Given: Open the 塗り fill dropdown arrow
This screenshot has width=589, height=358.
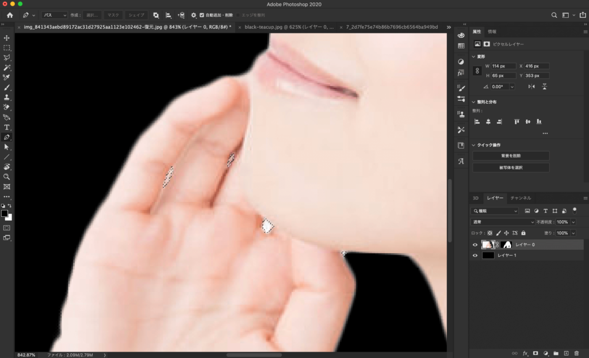Looking at the screenshot, I should [573, 233].
